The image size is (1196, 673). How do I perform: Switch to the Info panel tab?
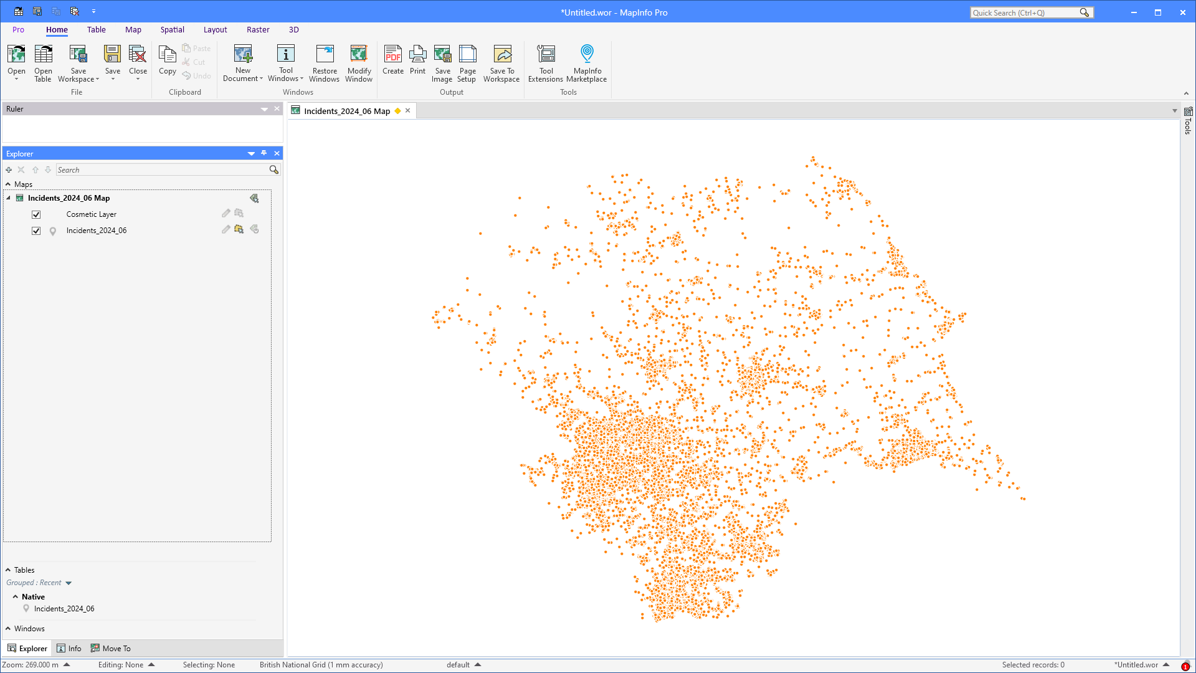coord(69,649)
